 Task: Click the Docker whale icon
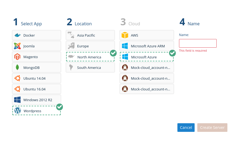(x=17, y=35)
